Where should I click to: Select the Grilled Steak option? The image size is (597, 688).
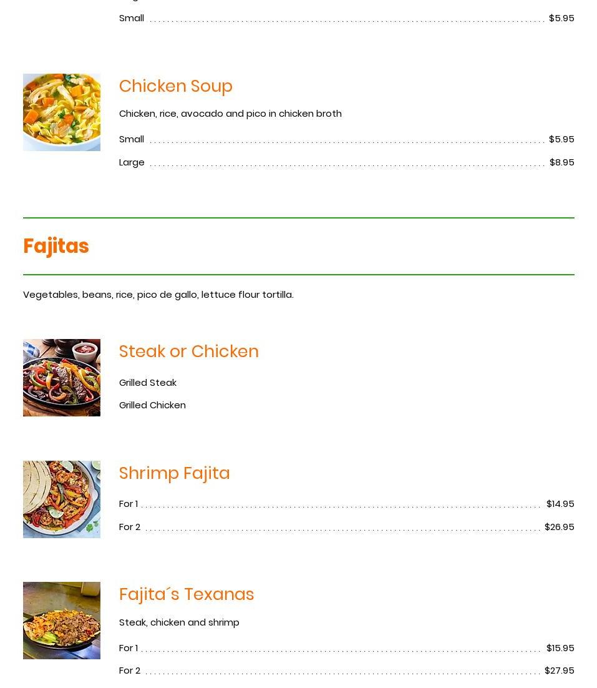(x=147, y=382)
